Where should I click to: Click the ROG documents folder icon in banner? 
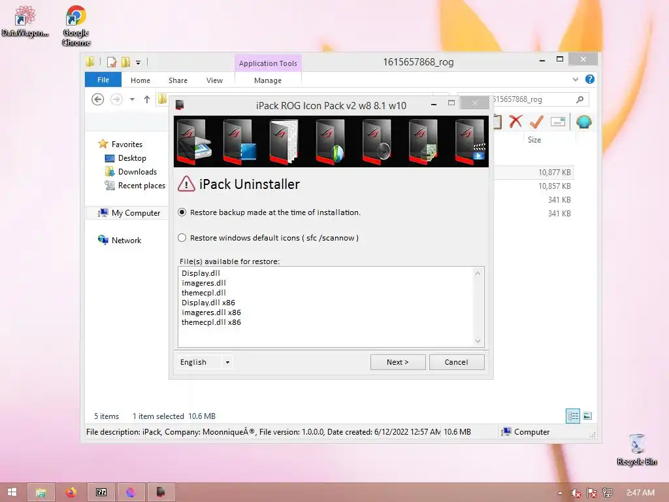pos(285,141)
